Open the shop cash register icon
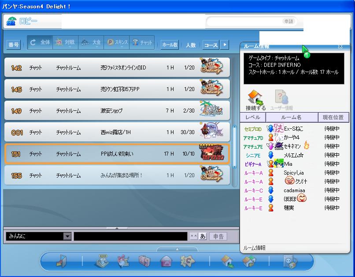This screenshot has width=355, height=277. tap(101, 261)
